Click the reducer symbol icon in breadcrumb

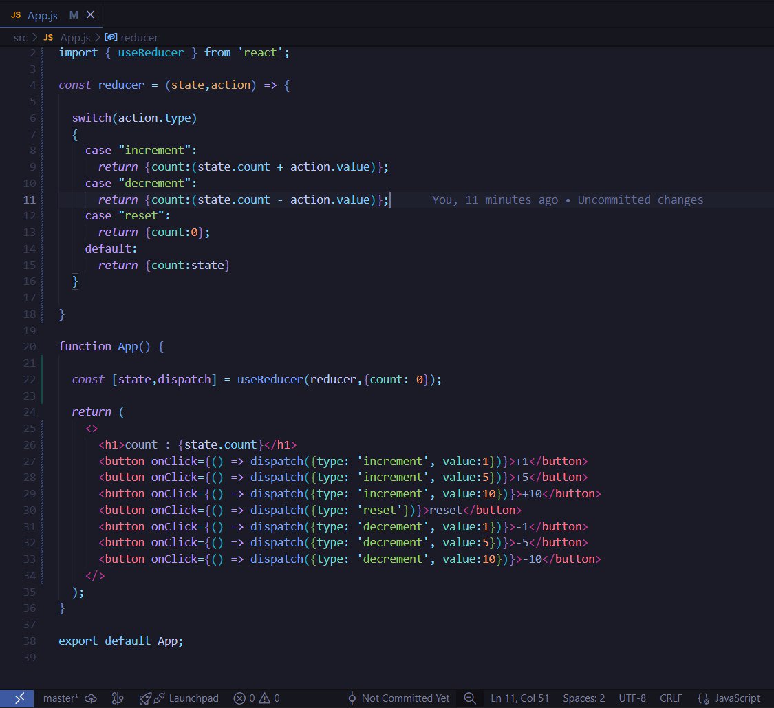pyautogui.click(x=111, y=37)
